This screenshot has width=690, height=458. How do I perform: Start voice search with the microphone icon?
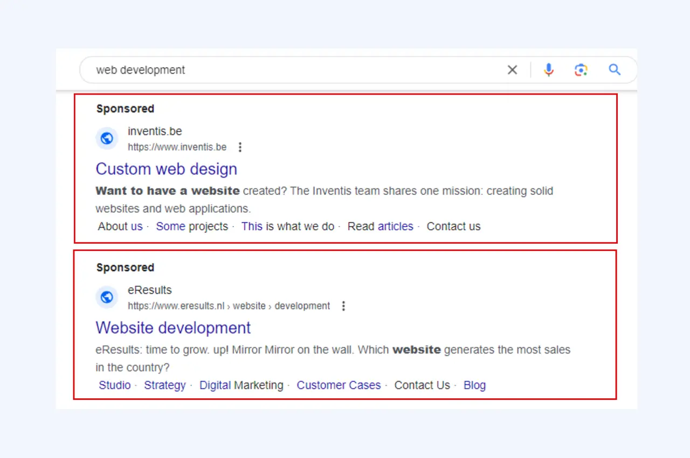(549, 70)
